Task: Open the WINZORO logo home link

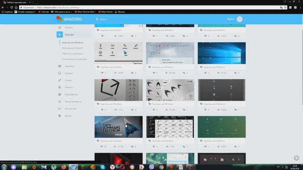Action: (69, 19)
